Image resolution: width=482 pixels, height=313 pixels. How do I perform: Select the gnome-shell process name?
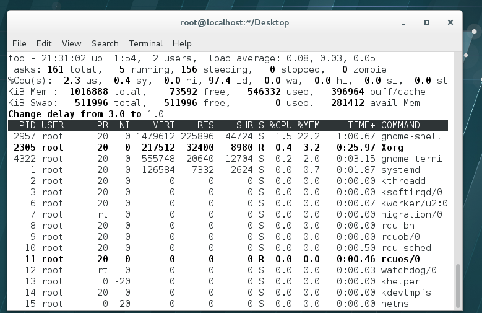411,136
